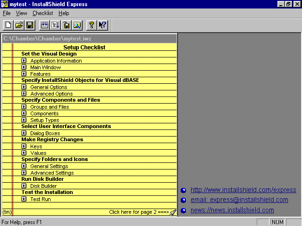302x226 pixels.
Task: Click blue bullet beside the email link
Action: point(184,200)
